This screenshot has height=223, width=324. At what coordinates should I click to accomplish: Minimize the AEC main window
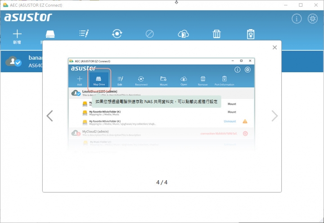click(x=286, y=5)
